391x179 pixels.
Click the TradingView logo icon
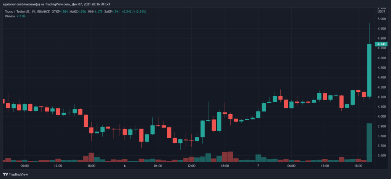tap(6, 174)
